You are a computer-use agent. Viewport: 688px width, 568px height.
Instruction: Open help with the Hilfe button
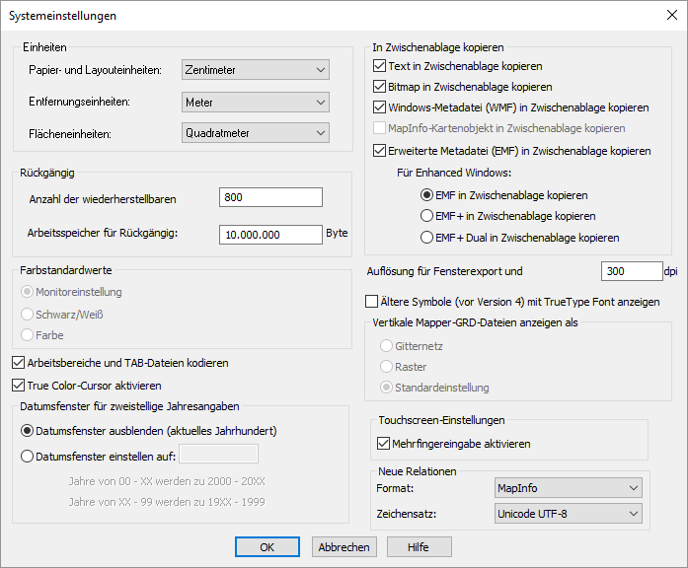[x=420, y=547]
